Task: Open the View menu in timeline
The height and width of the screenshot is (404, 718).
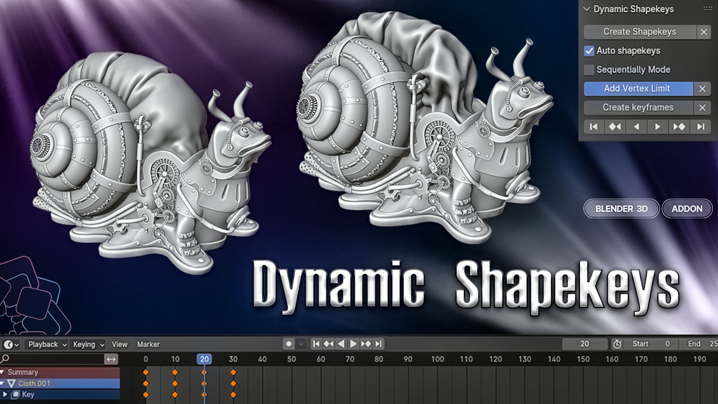Action: (119, 345)
